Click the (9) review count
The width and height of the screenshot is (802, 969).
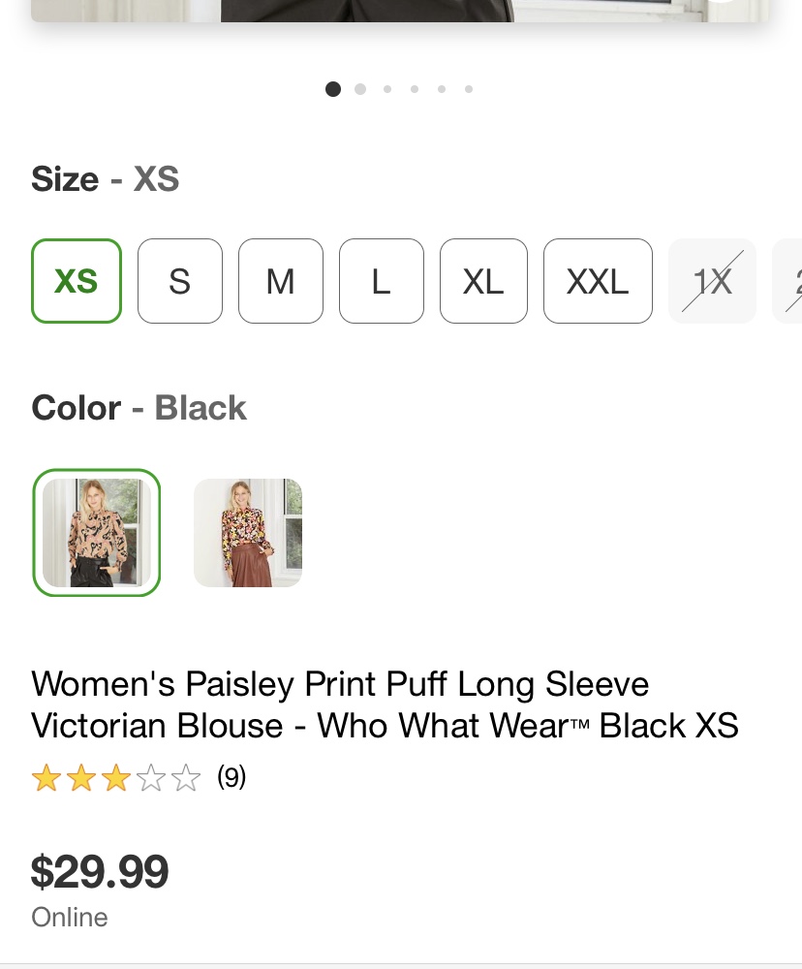(231, 777)
